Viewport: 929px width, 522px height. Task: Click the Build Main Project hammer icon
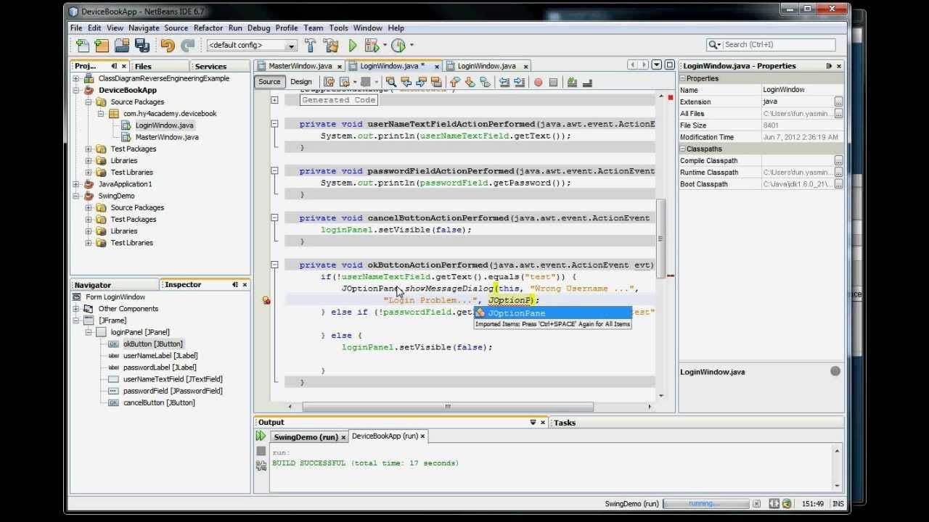pyautogui.click(x=311, y=46)
